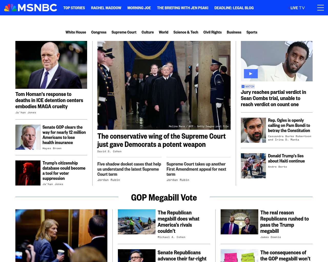Image resolution: width=328 pixels, height=262 pixels.
Task: Open the Science & Tech category
Action: point(186,32)
